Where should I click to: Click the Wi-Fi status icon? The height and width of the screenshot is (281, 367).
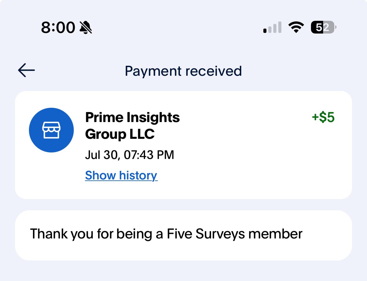tap(296, 27)
